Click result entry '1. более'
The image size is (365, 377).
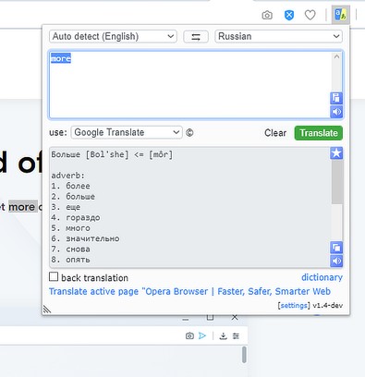pos(70,186)
